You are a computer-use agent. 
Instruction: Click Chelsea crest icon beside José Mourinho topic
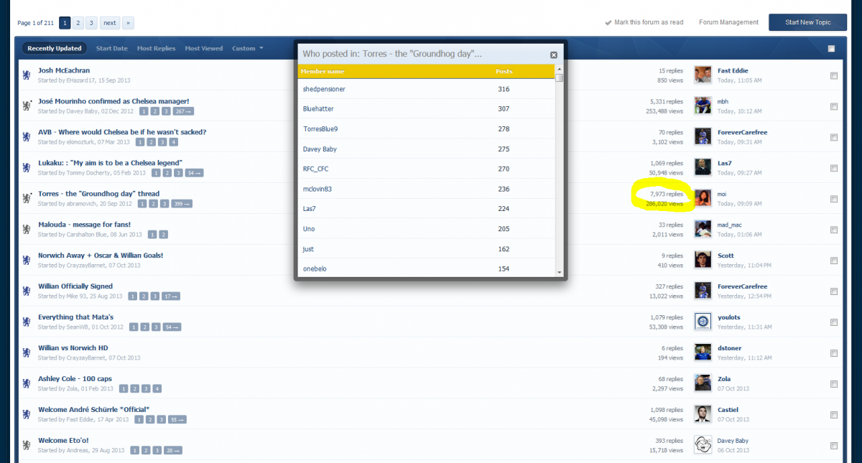(x=27, y=106)
